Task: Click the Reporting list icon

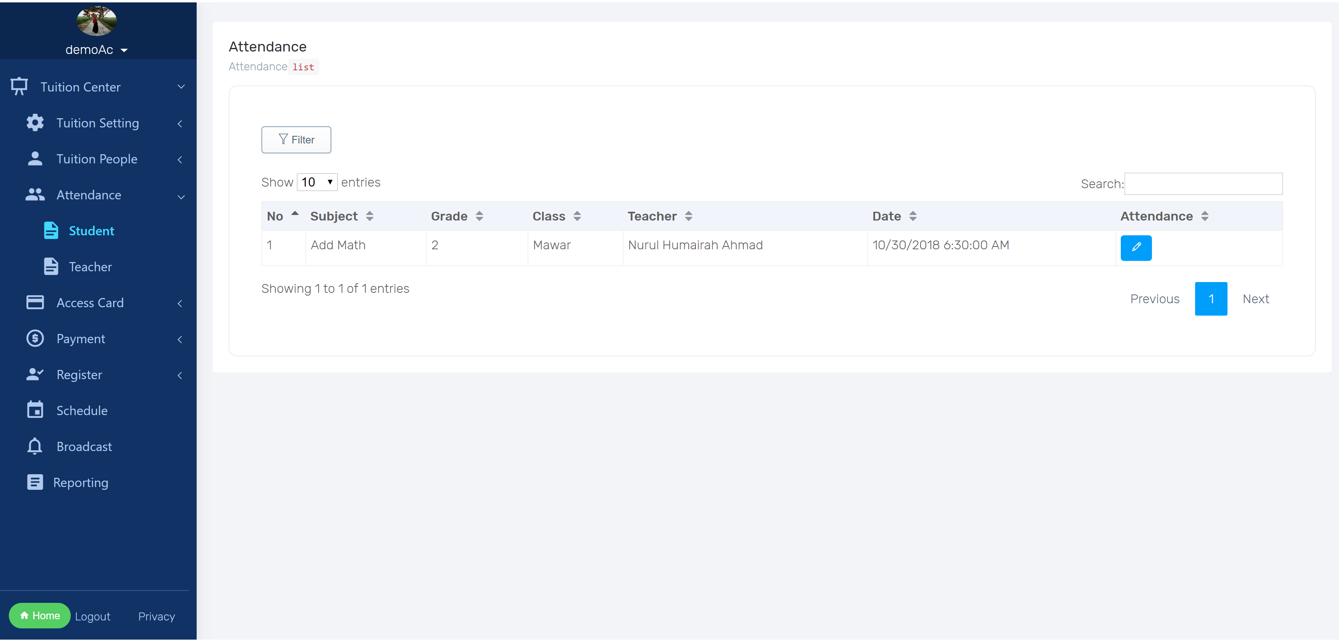Action: point(35,482)
